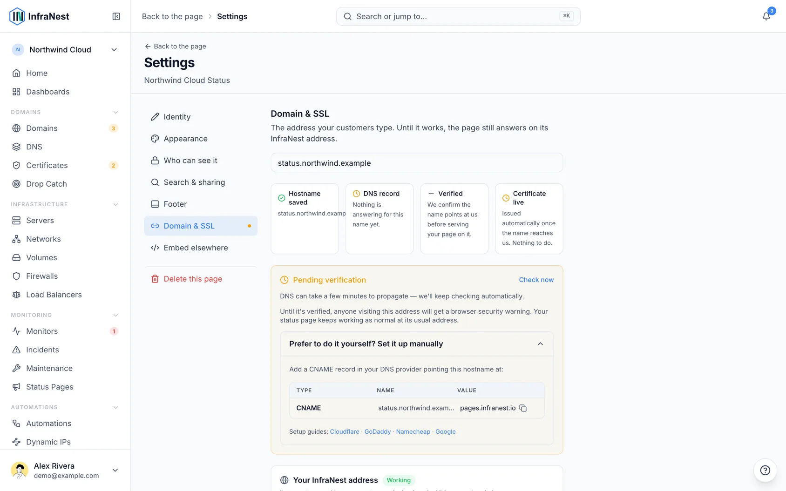
Task: Click the InfraNest logo
Action: (x=39, y=16)
